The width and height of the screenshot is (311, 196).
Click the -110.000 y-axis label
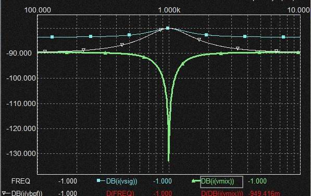[21, 103]
